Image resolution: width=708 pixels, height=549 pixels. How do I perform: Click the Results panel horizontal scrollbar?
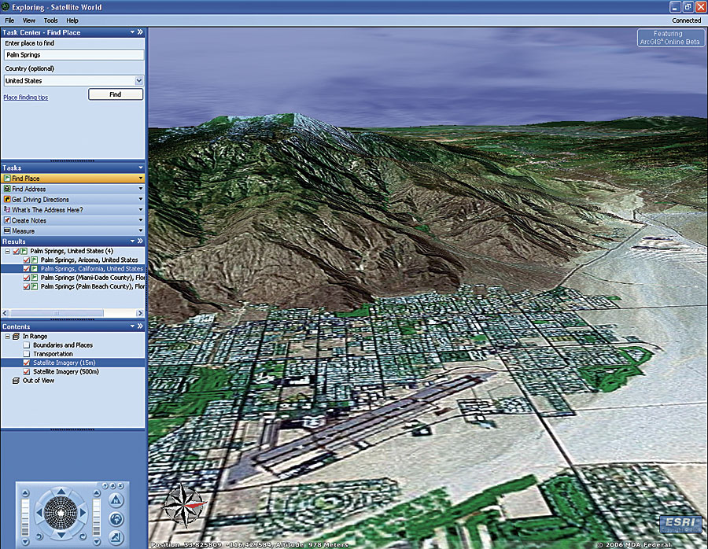(73, 313)
